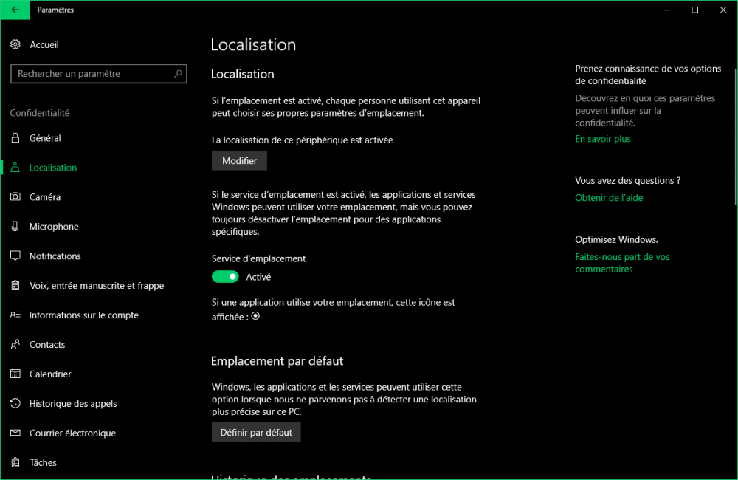Follow the En savoir plus link
Image resolution: width=738 pixels, height=480 pixels.
tap(603, 139)
